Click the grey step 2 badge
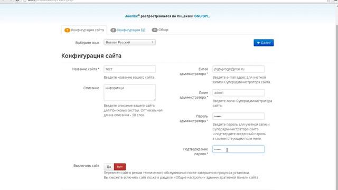338x190 pixels. coord(114,30)
